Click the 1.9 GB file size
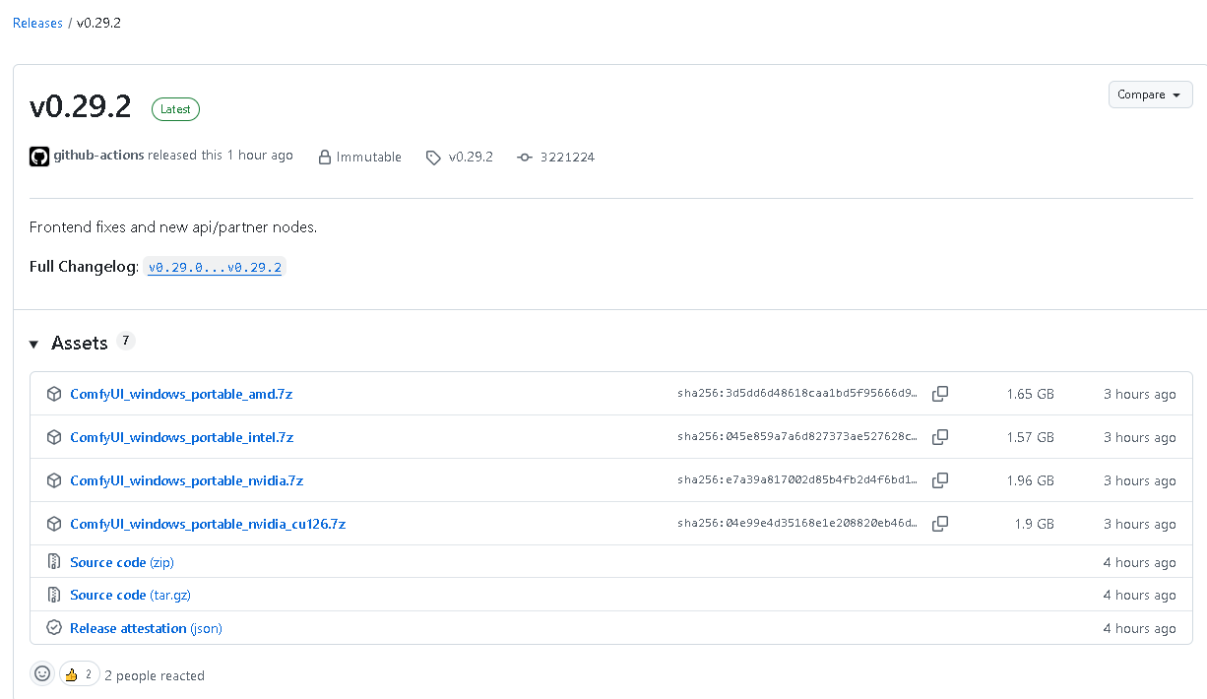The width and height of the screenshot is (1207, 699). pyautogui.click(x=1034, y=524)
